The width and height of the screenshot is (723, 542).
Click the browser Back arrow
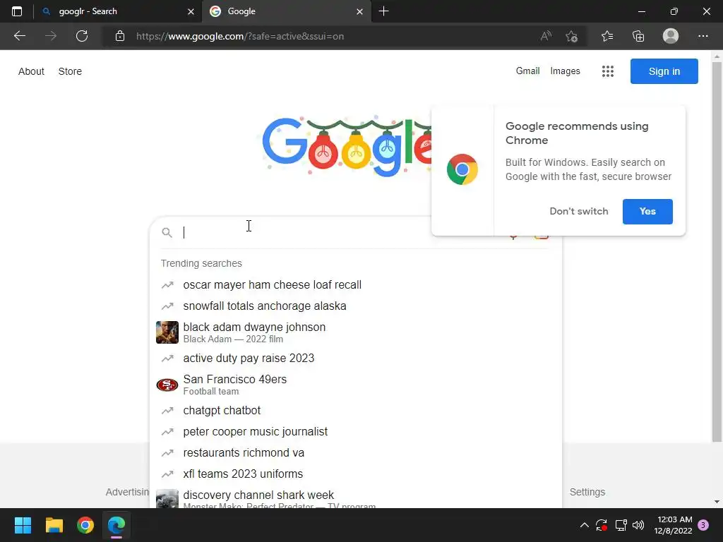pyautogui.click(x=19, y=36)
